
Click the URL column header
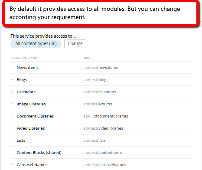coord(87,58)
